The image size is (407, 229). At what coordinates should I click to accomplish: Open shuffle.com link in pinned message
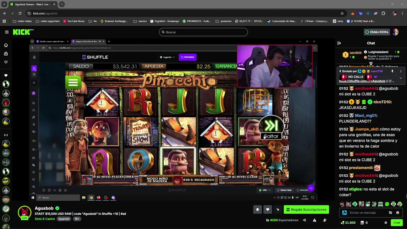pyautogui.click(x=362, y=81)
